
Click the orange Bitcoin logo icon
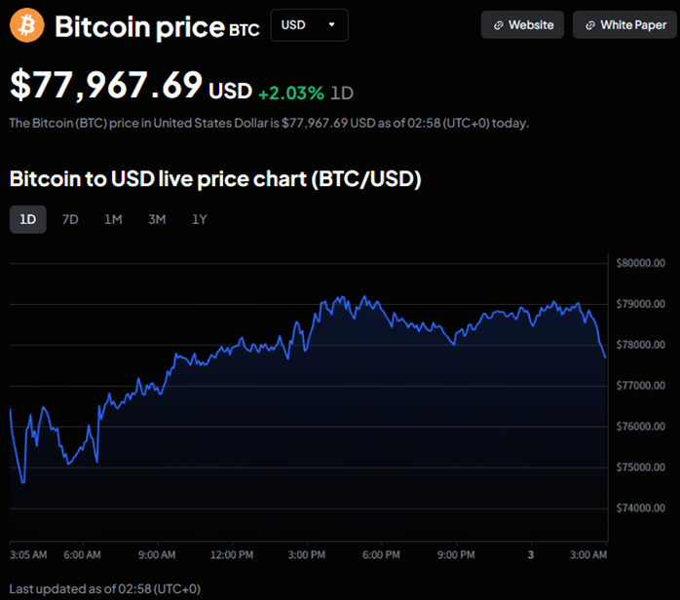(27, 26)
